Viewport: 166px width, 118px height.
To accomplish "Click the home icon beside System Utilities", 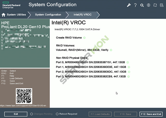I will point(3,15).
